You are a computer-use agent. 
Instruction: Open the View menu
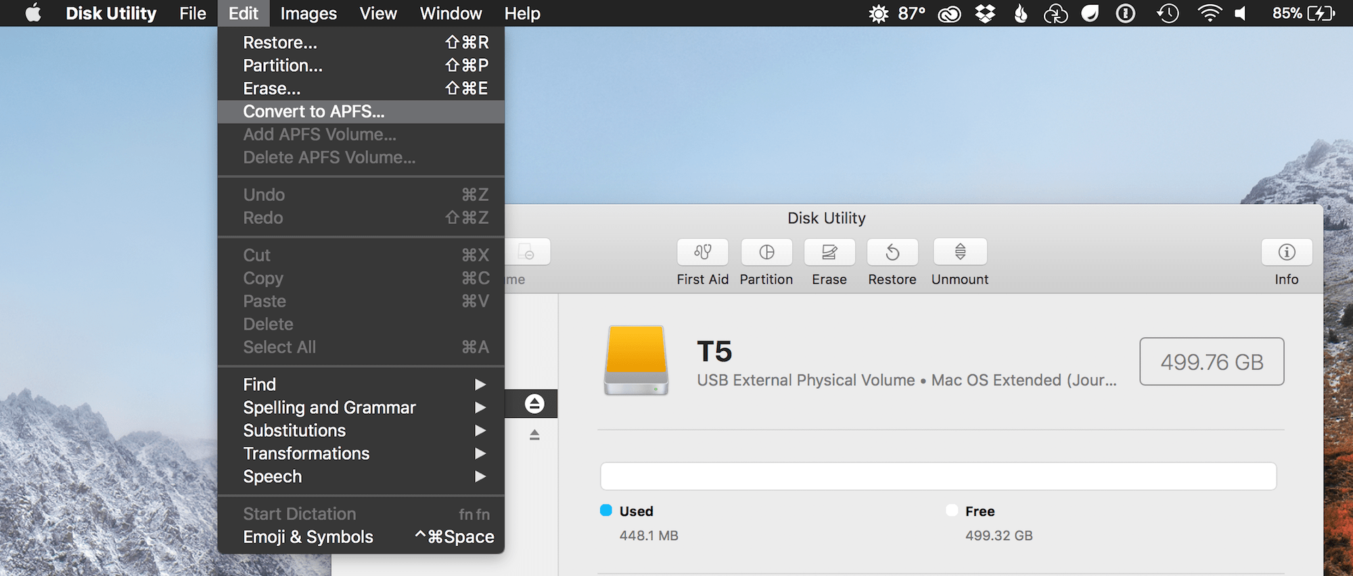pos(378,13)
